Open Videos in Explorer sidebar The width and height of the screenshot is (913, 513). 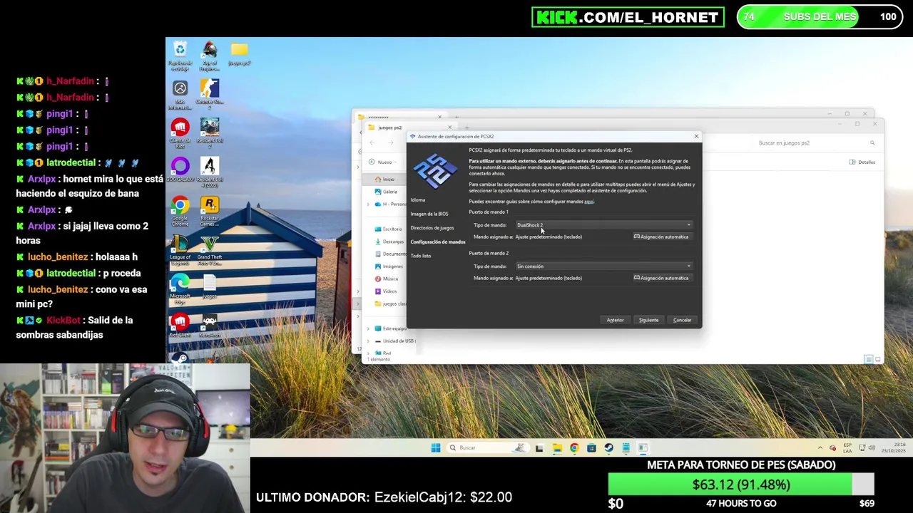[386, 291]
